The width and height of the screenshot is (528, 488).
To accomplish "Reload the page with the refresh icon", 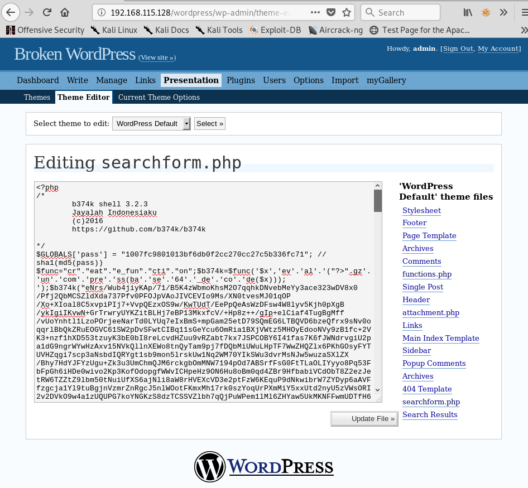I will pyautogui.click(x=47, y=12).
